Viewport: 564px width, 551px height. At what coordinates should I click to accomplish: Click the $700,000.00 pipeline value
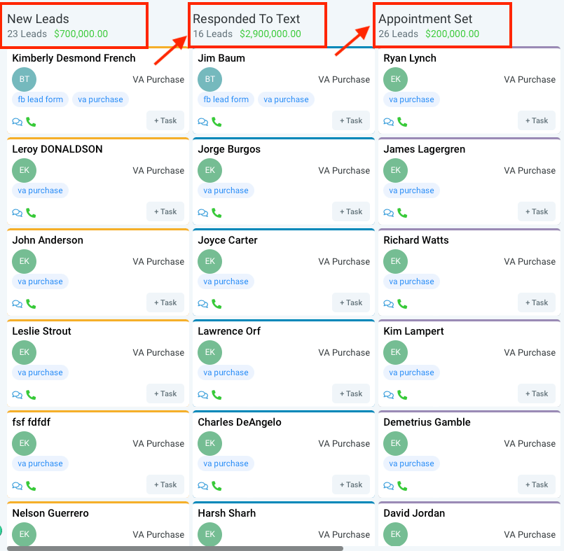[x=81, y=34]
